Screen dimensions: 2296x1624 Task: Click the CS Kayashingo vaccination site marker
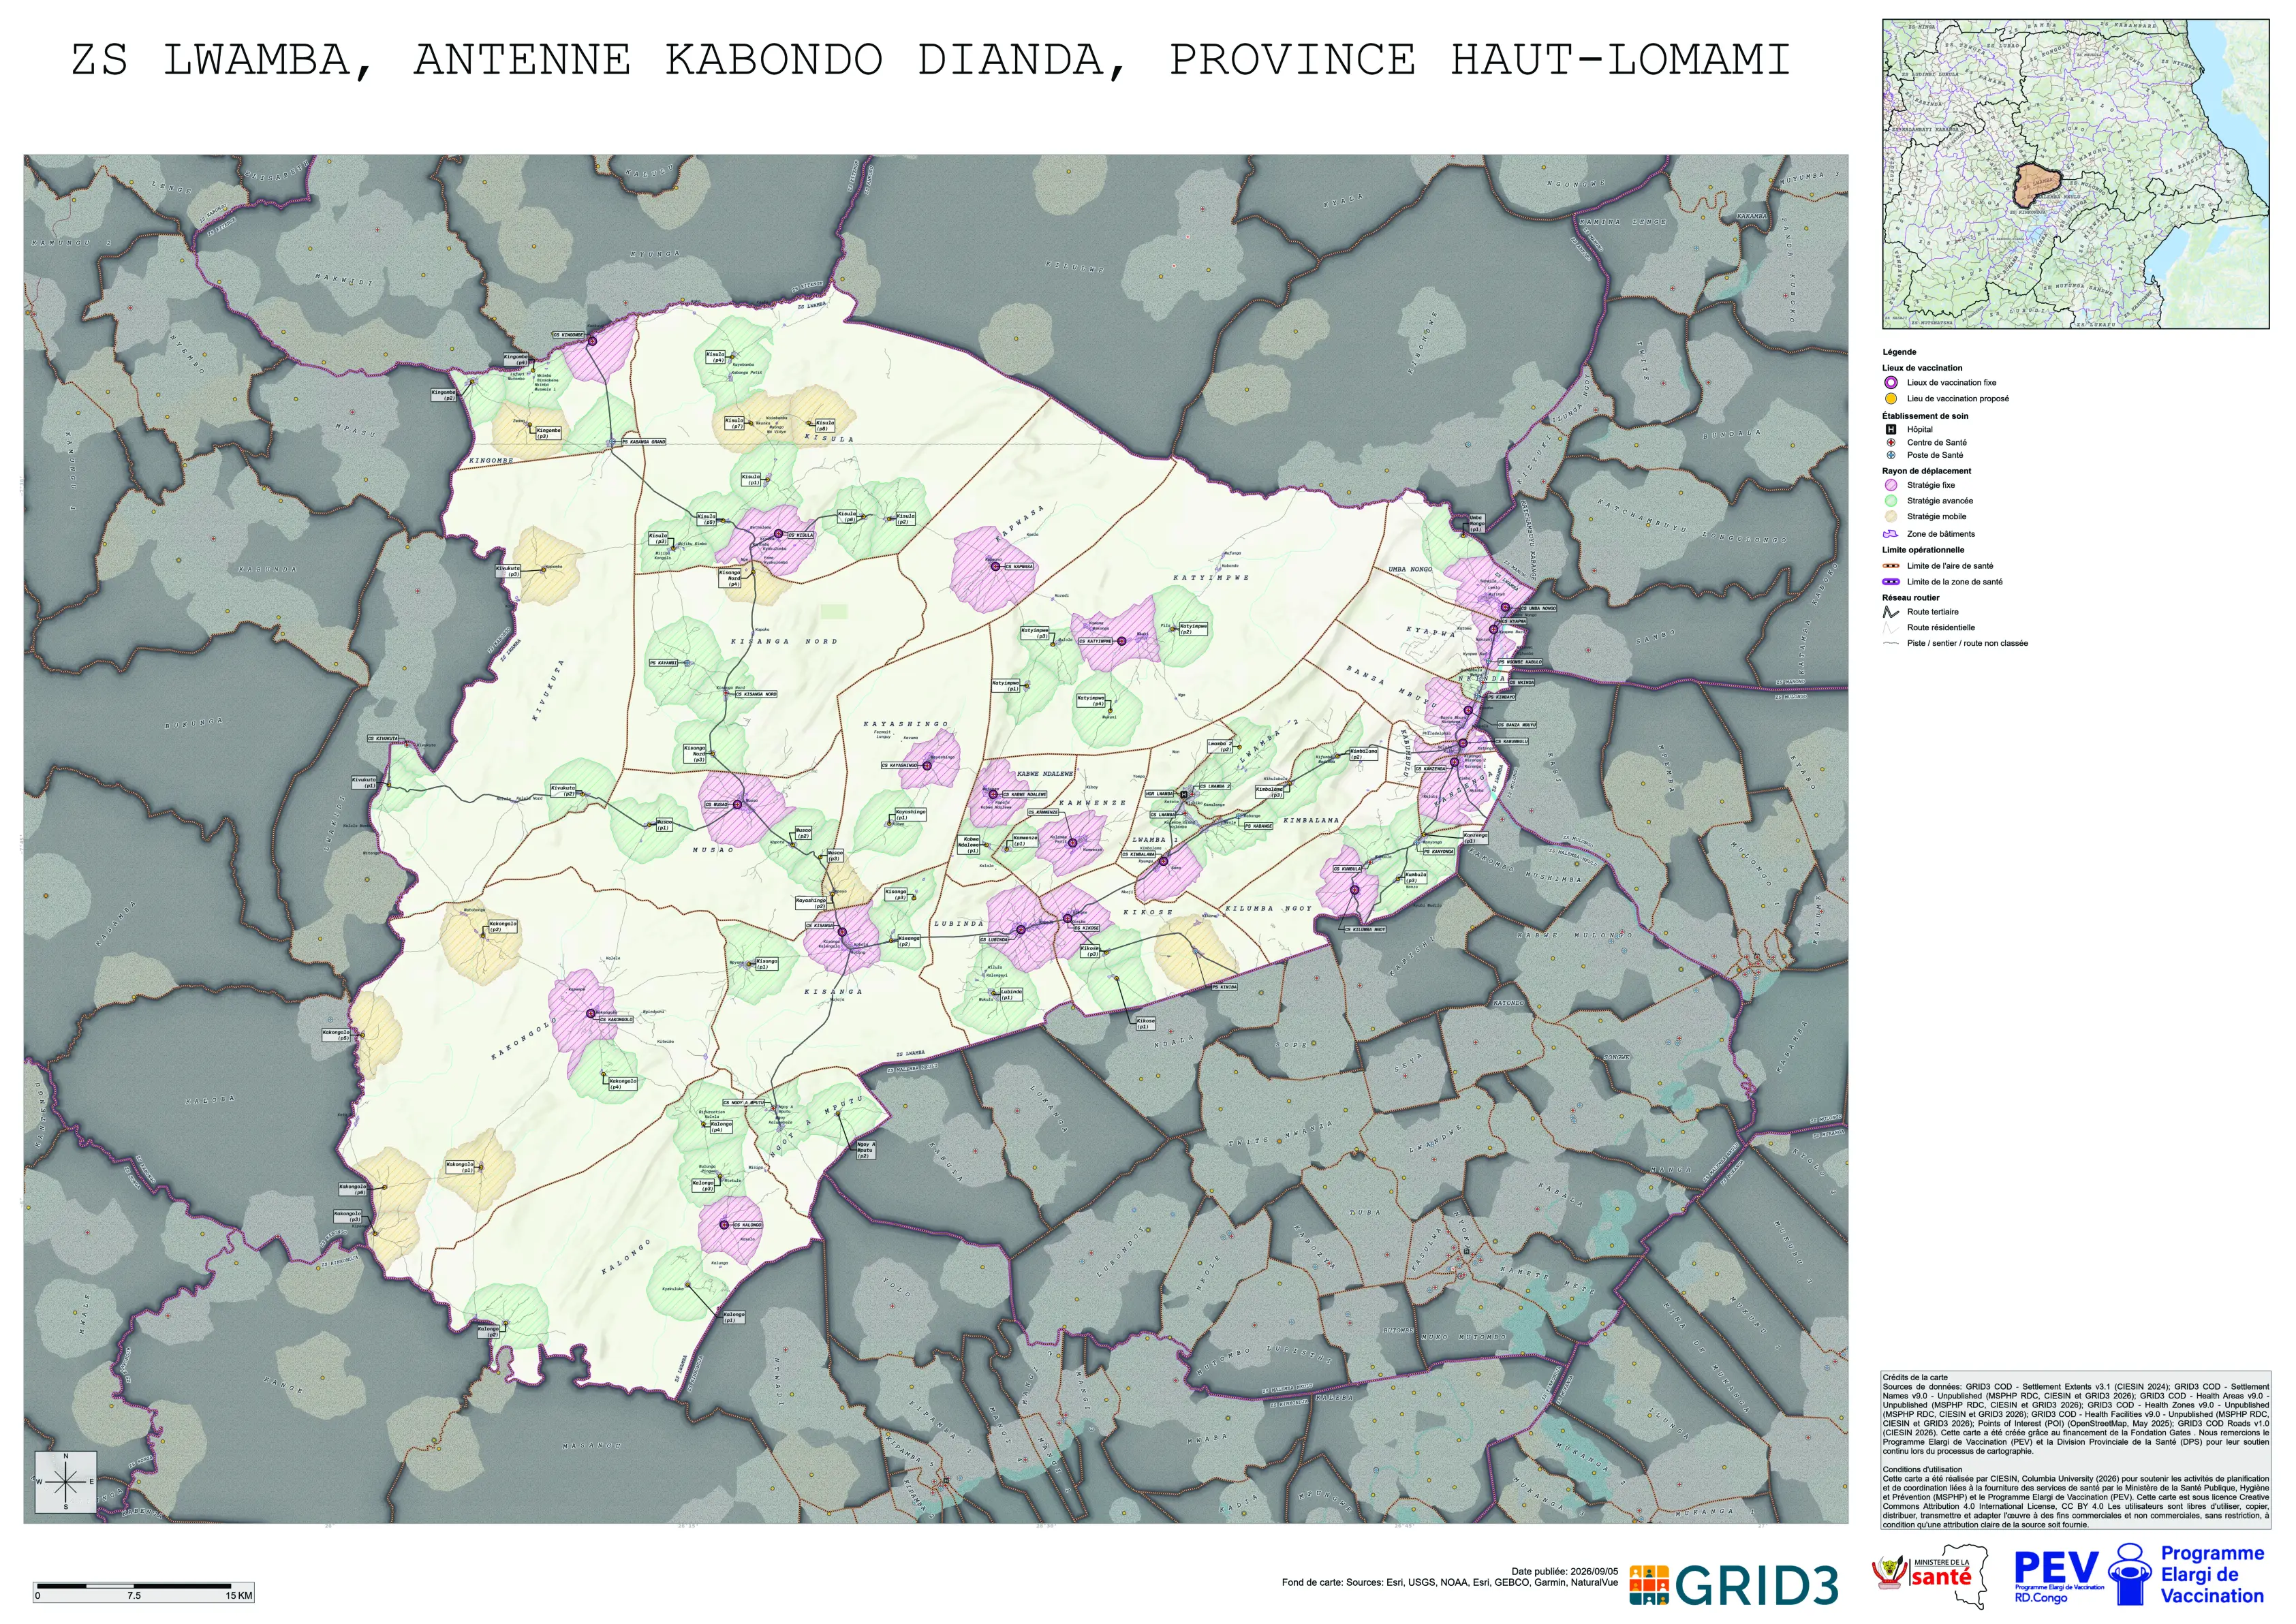click(927, 766)
